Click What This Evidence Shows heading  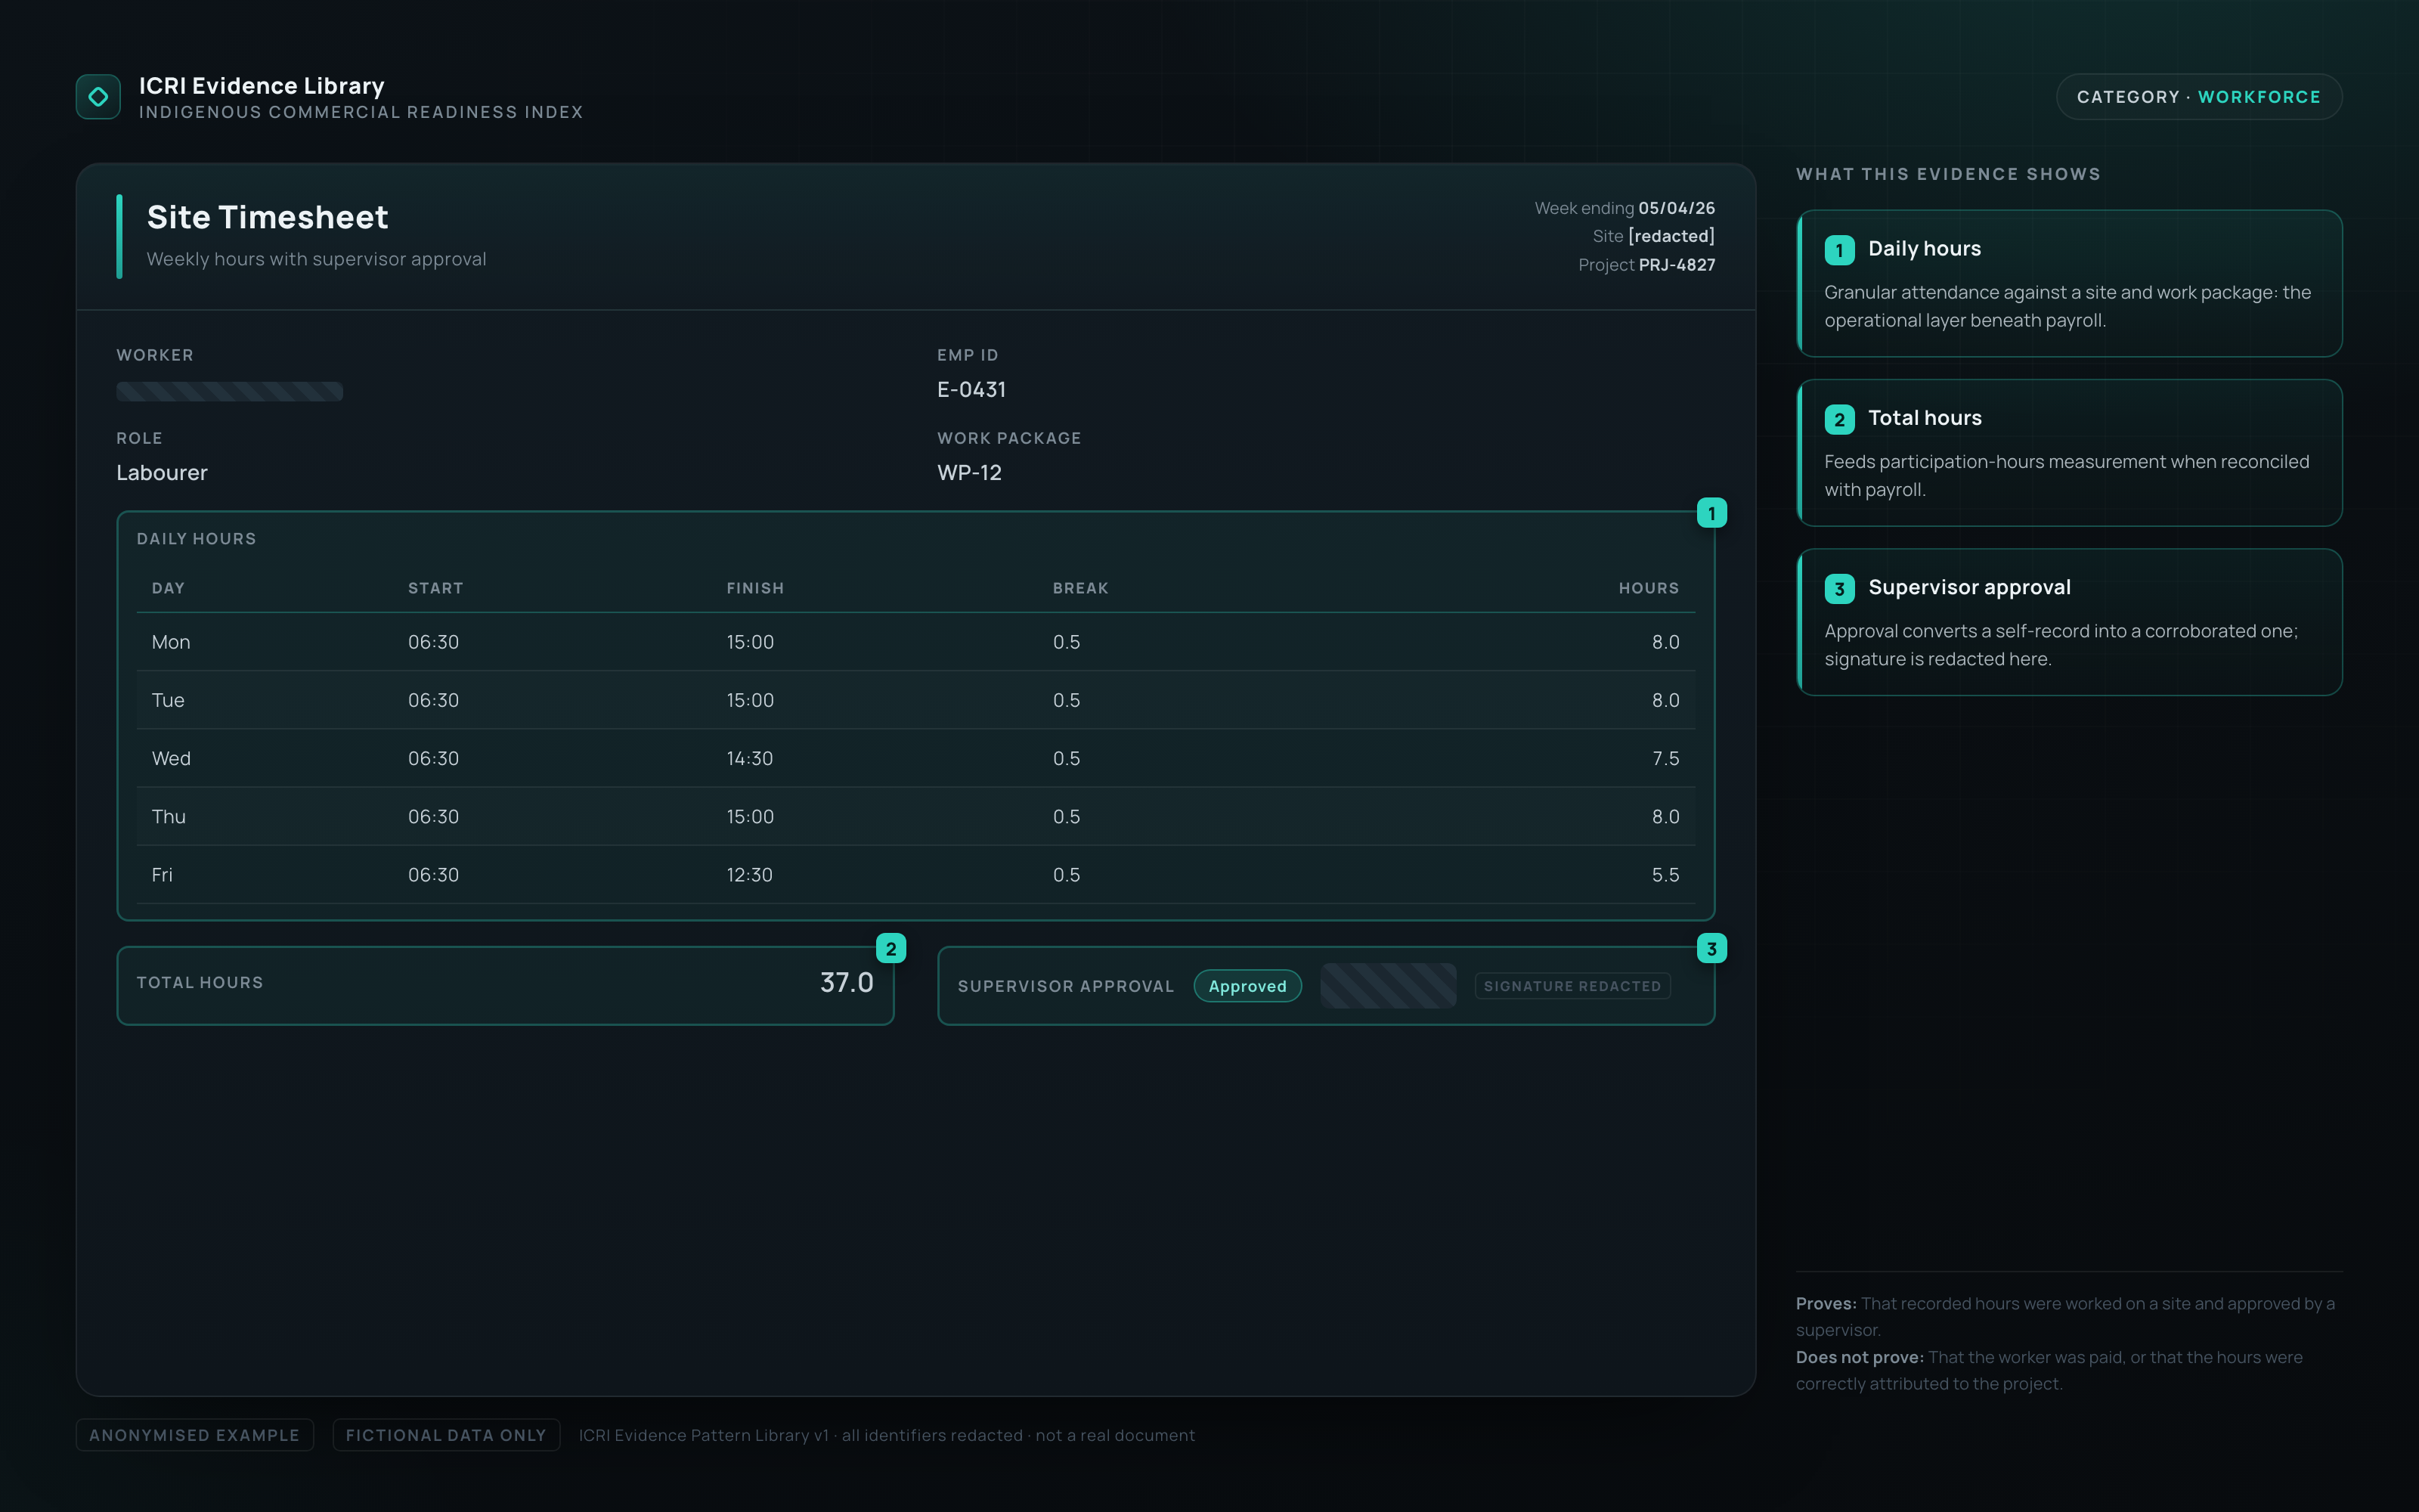click(1948, 174)
